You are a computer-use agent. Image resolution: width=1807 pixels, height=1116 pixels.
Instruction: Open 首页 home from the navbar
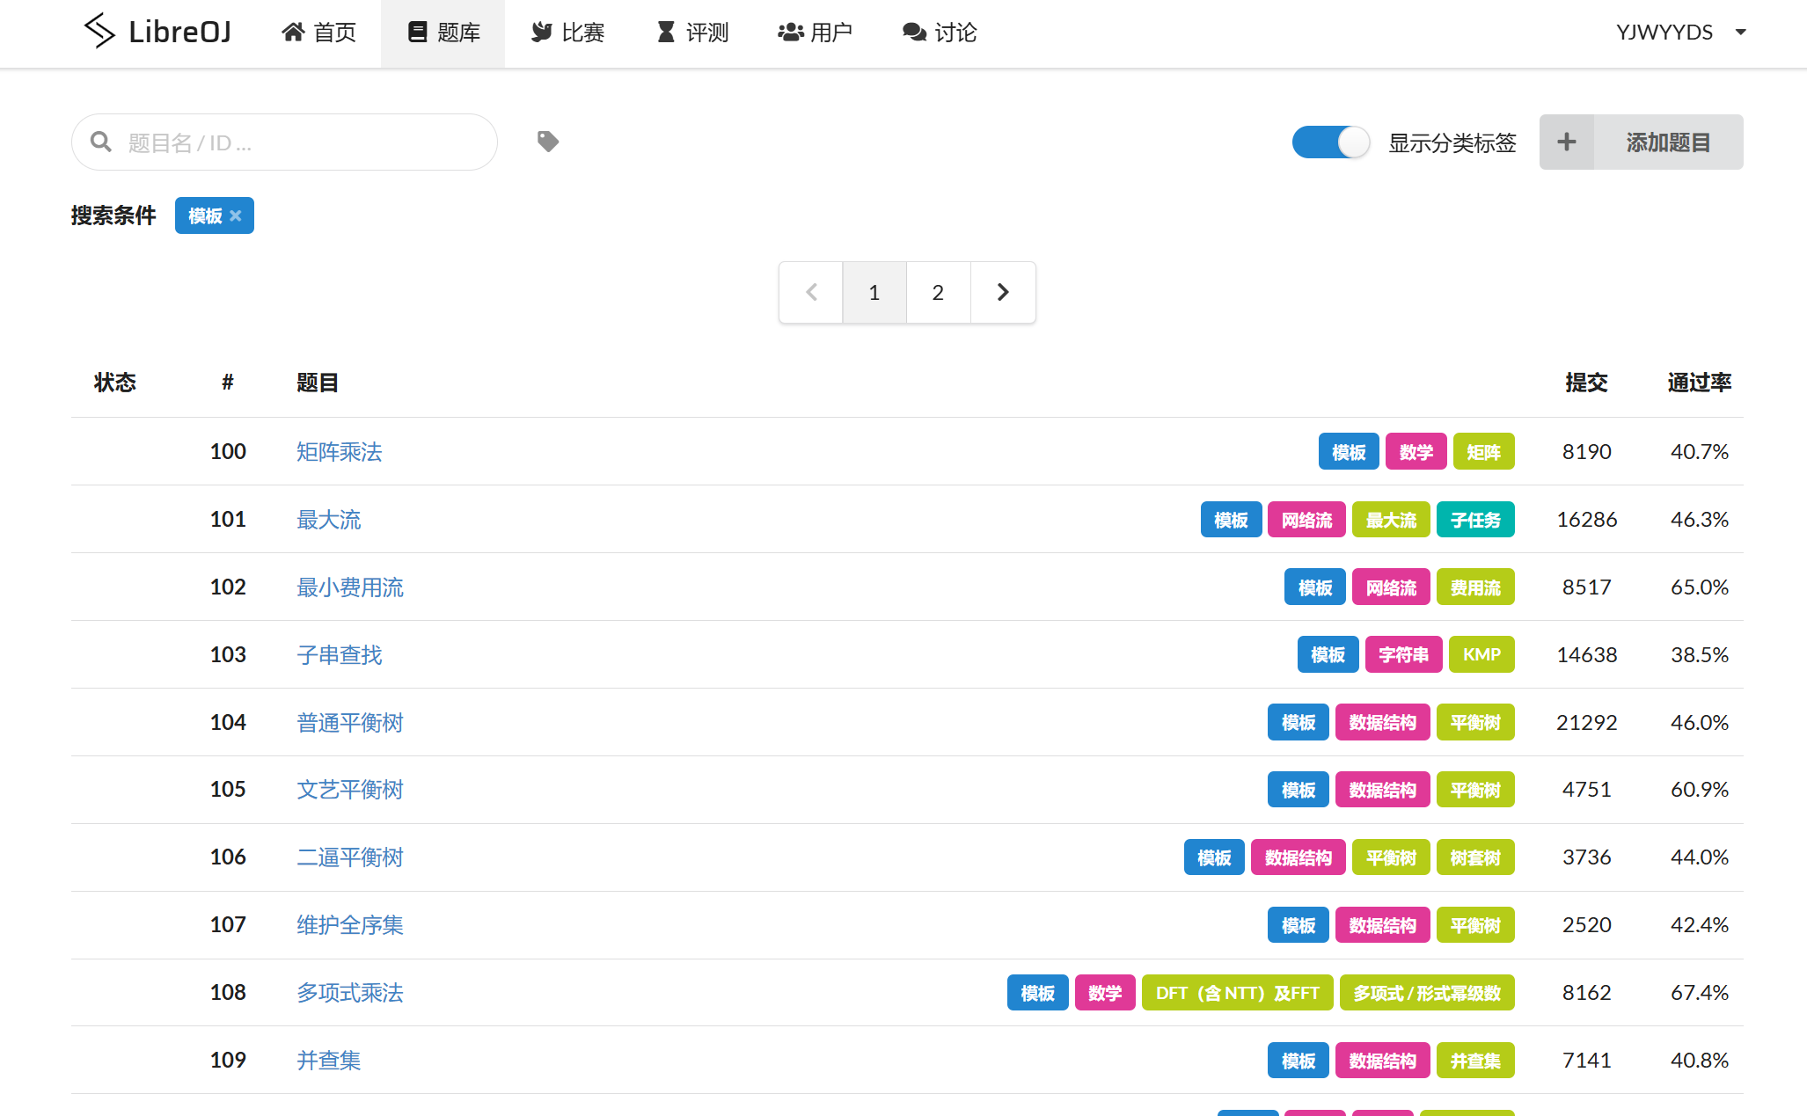[318, 33]
